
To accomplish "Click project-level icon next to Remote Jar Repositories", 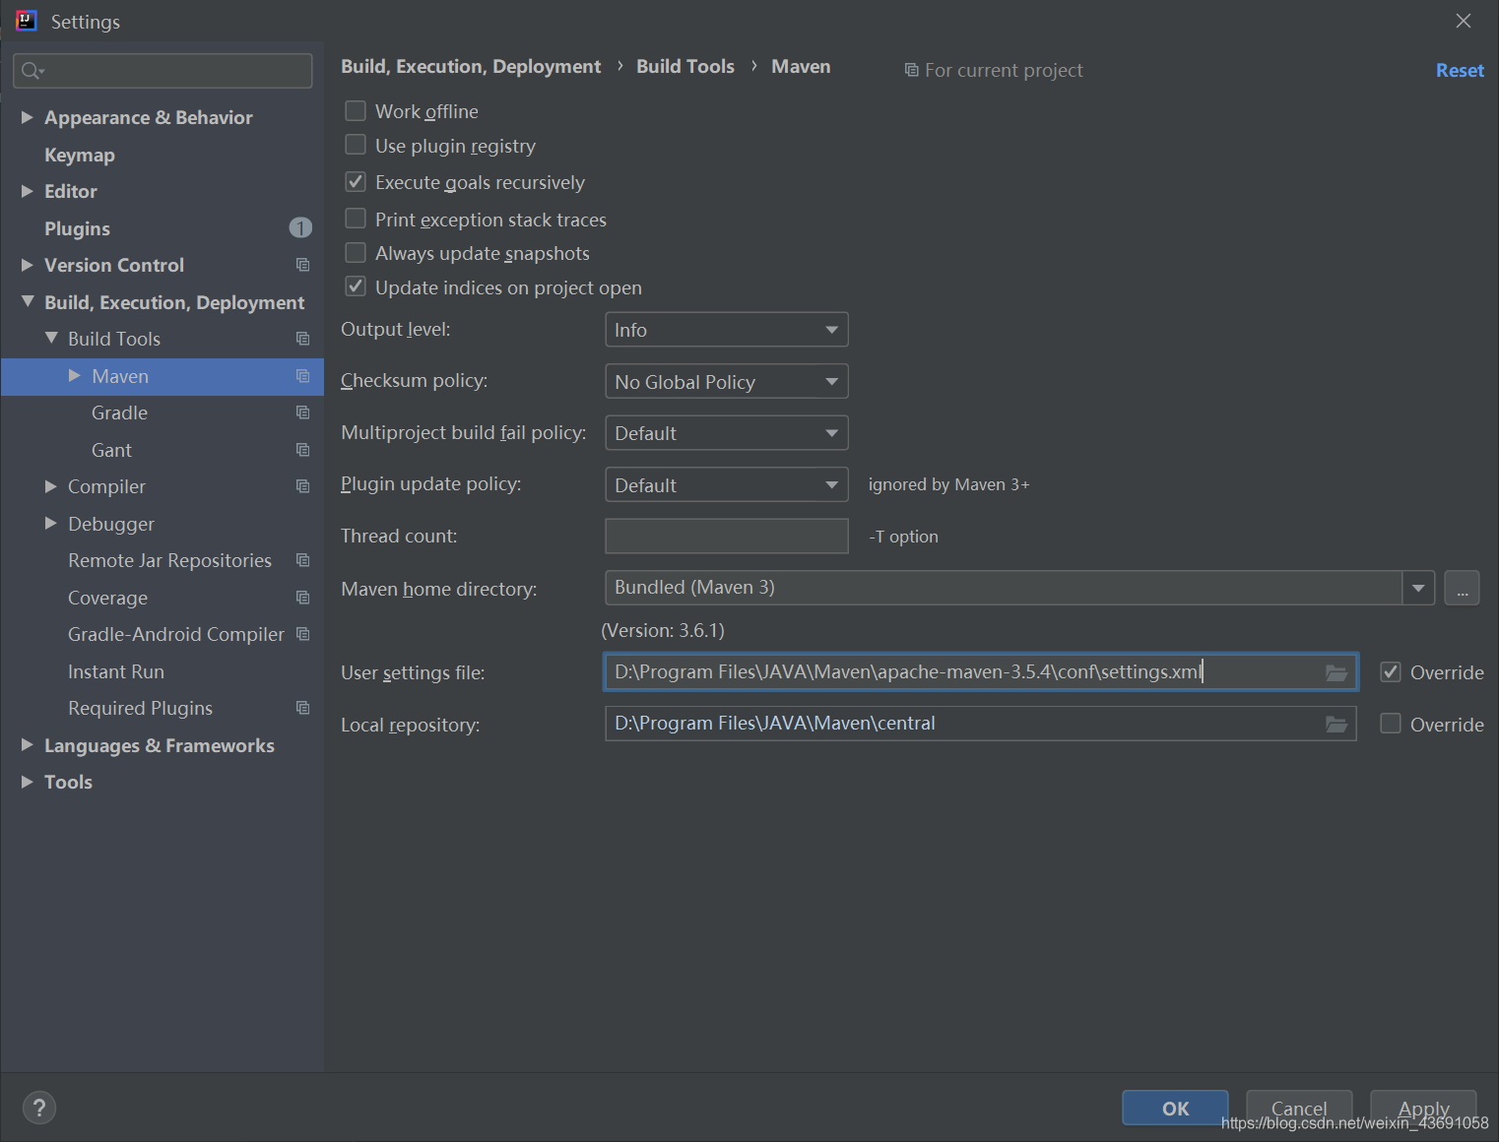I will pos(302,560).
